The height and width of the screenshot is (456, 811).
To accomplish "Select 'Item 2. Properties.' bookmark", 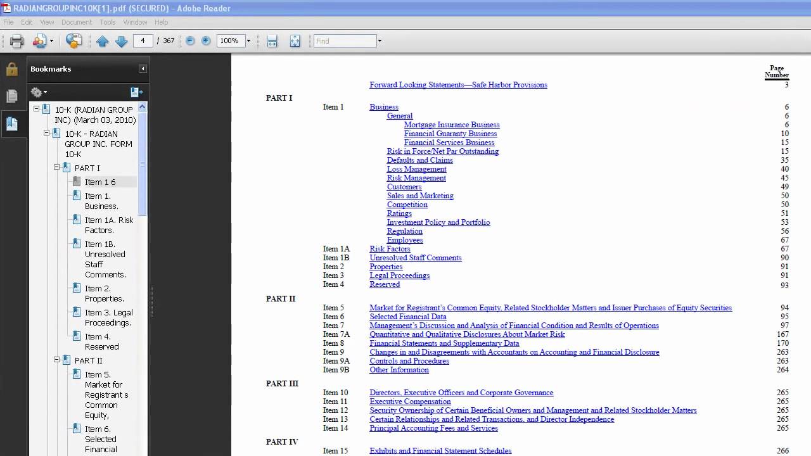I will [104, 293].
